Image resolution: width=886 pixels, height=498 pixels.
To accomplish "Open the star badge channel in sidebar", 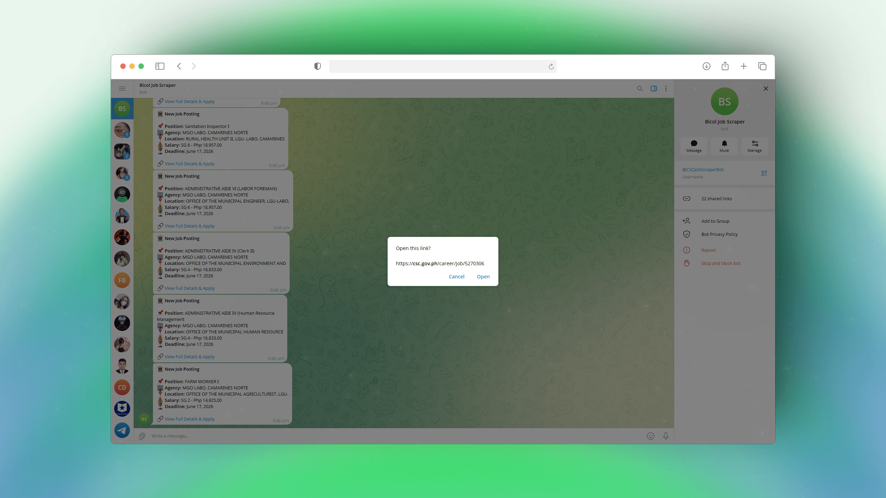I will 122,409.
